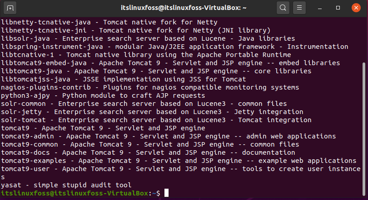Click the nagios-plugins-contrib package name

pos(46,87)
